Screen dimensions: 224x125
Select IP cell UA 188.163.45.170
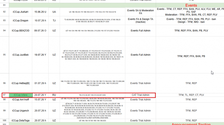click(92, 12)
